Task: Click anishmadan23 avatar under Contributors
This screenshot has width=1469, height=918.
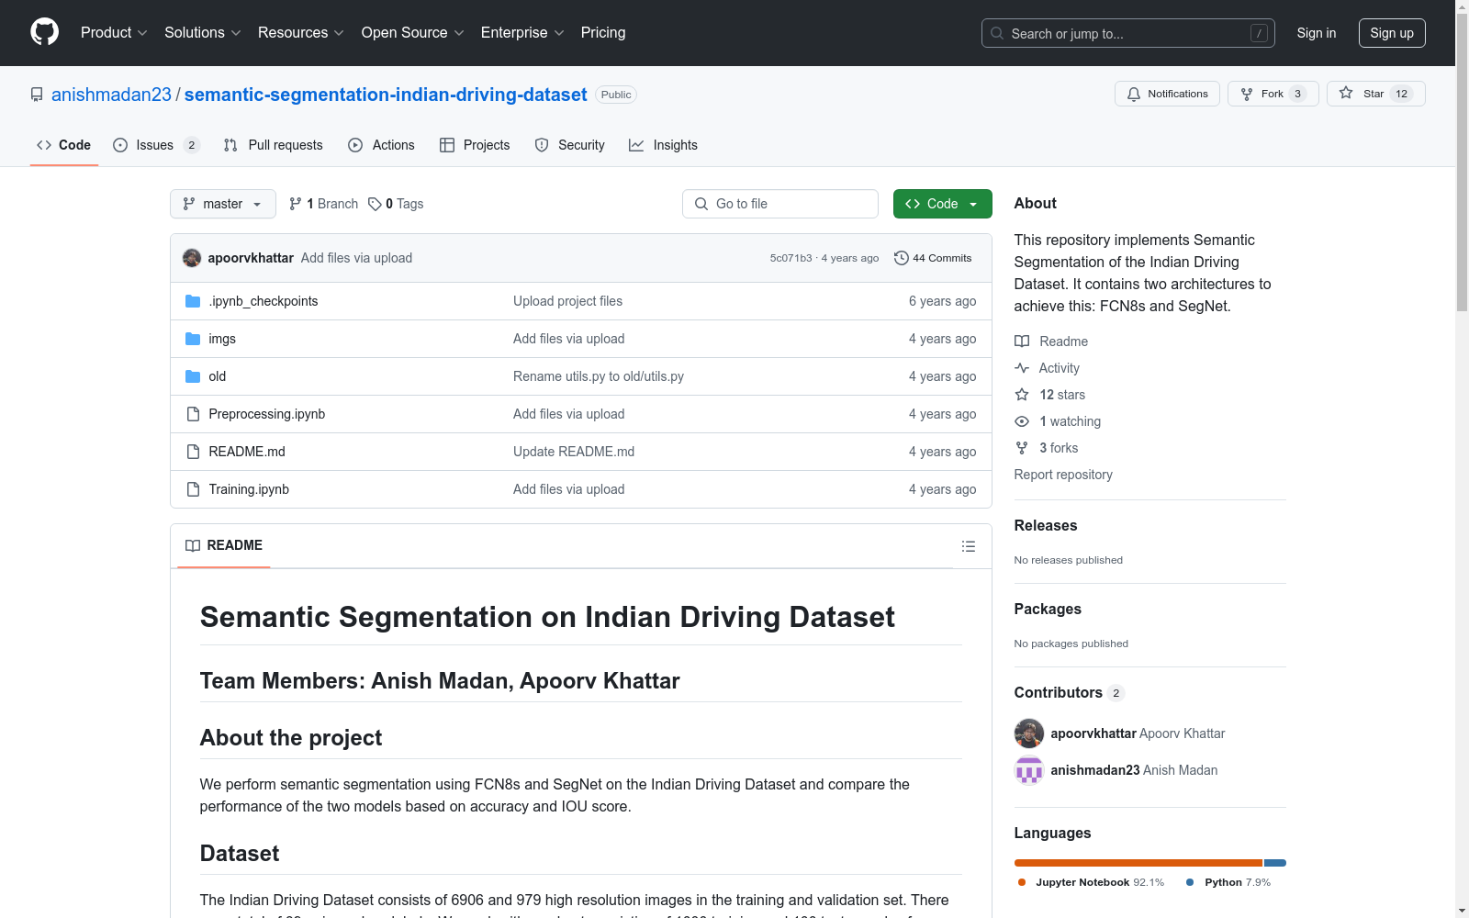Action: (x=1029, y=770)
